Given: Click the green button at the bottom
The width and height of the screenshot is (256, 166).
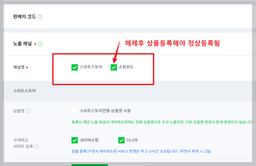Looking at the screenshot, I should [89, 165].
